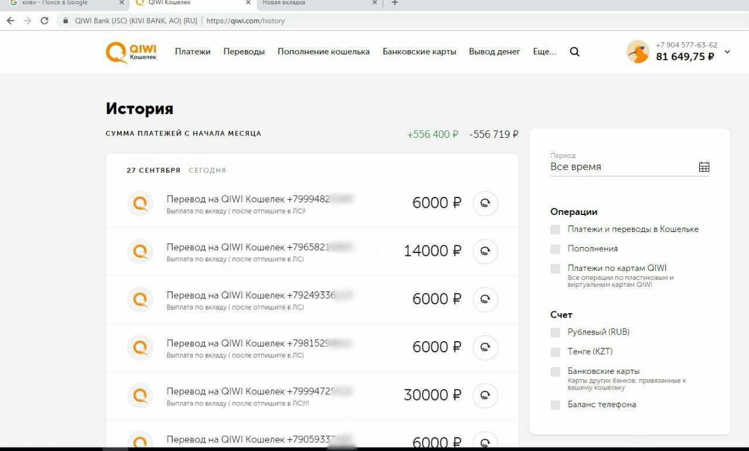Check Платежи и переводы в Кошельке

(555, 230)
